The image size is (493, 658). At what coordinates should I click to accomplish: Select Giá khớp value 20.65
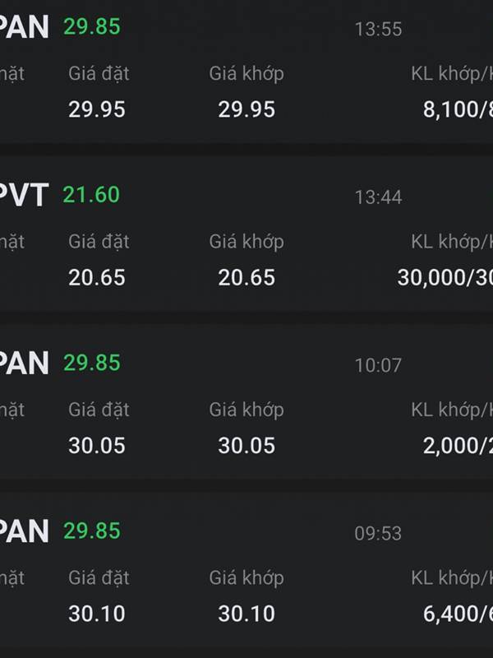pos(246,278)
